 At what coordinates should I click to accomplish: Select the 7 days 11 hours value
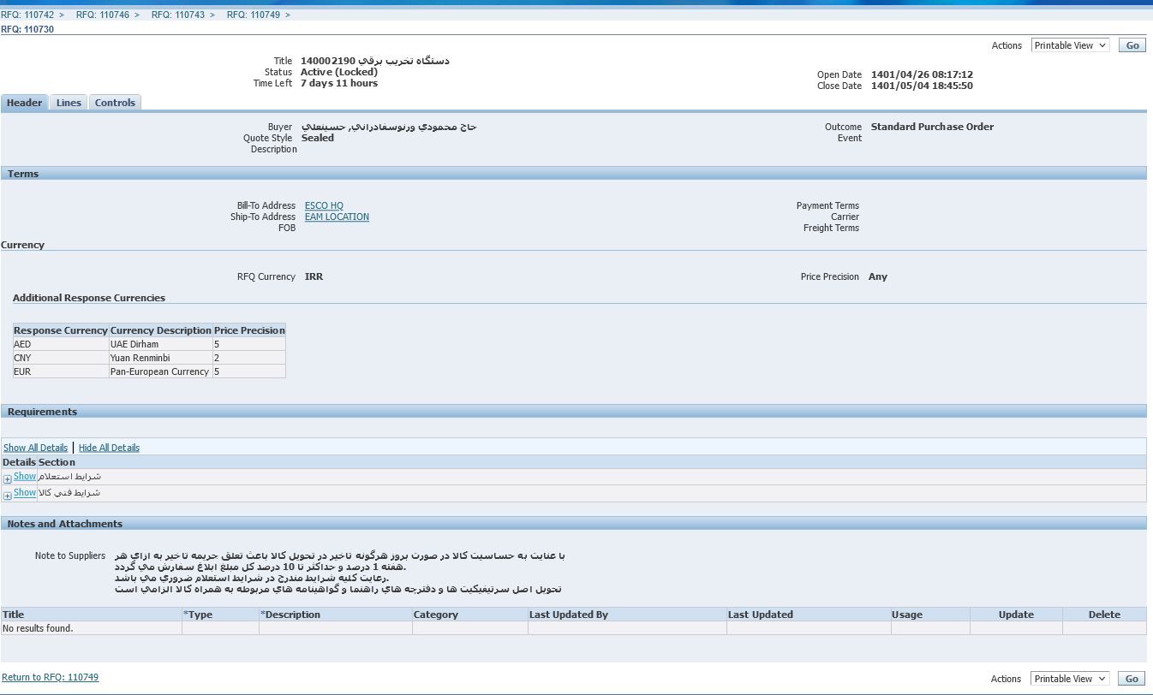[x=339, y=83]
